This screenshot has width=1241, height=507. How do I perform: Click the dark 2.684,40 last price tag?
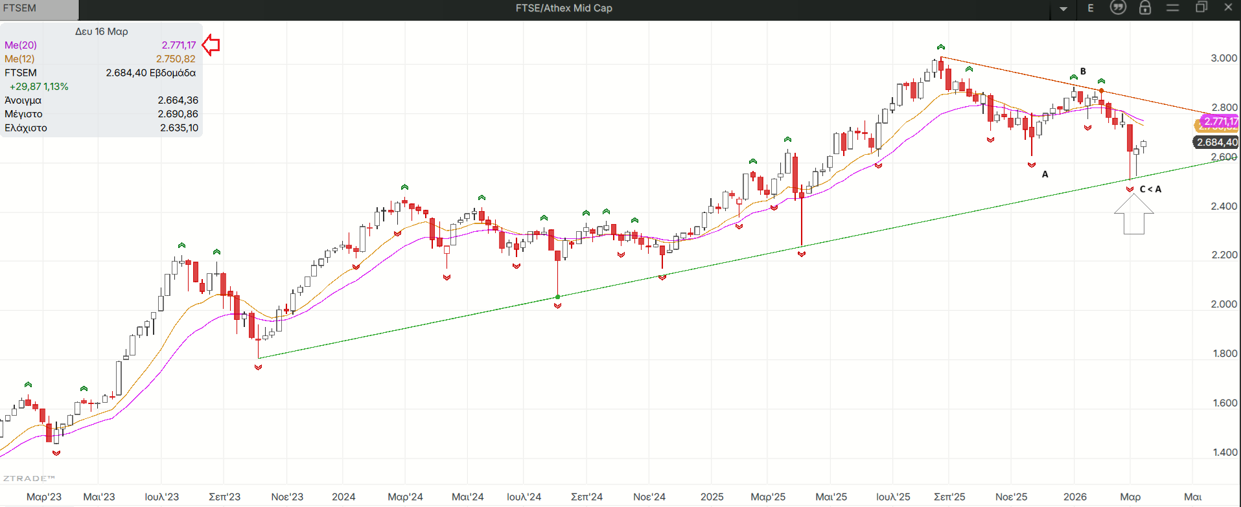1216,142
